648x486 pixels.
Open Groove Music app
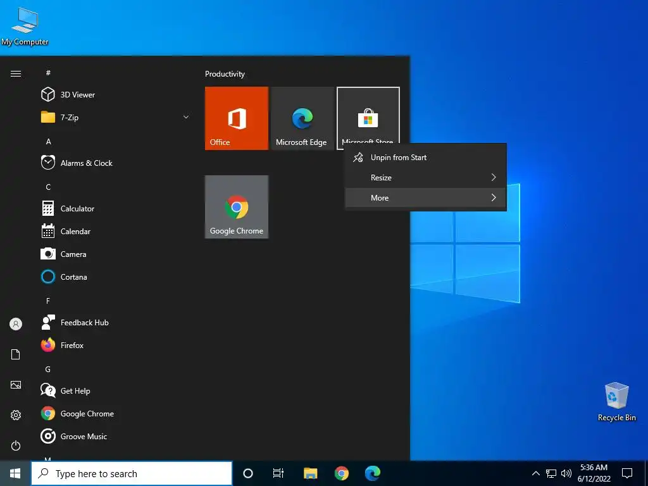coord(116,437)
